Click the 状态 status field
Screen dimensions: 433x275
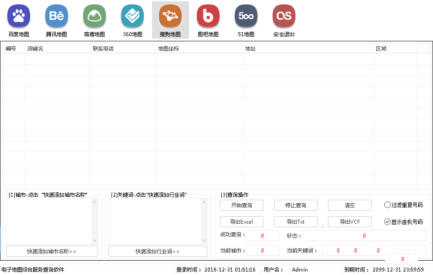(x=365, y=235)
